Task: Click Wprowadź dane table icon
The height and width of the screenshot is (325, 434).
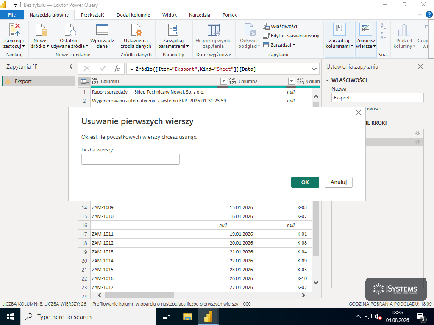Action: 102,30
